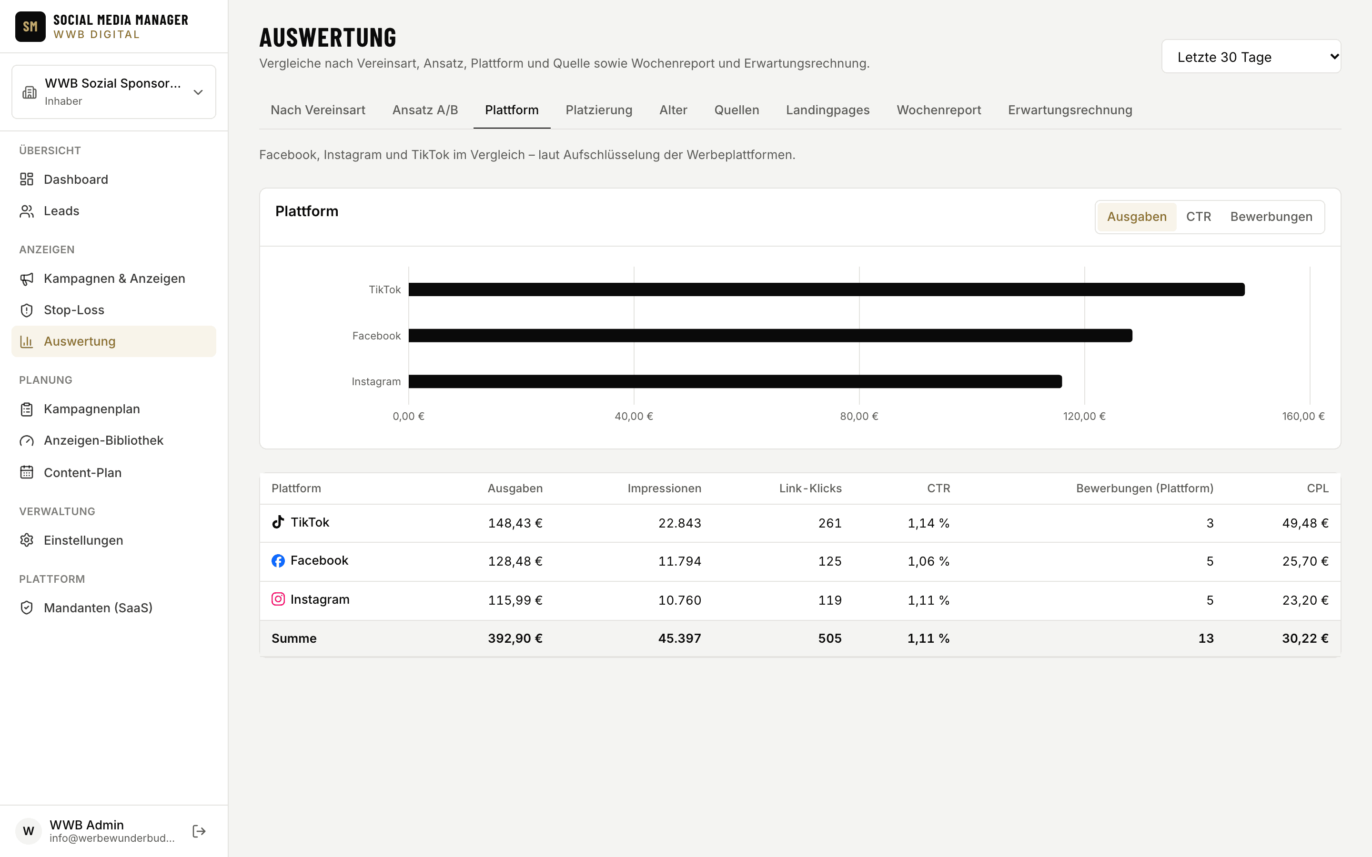This screenshot has height=857, width=1372.
Task: Click the Facebook logo in the table
Action: [278, 560]
